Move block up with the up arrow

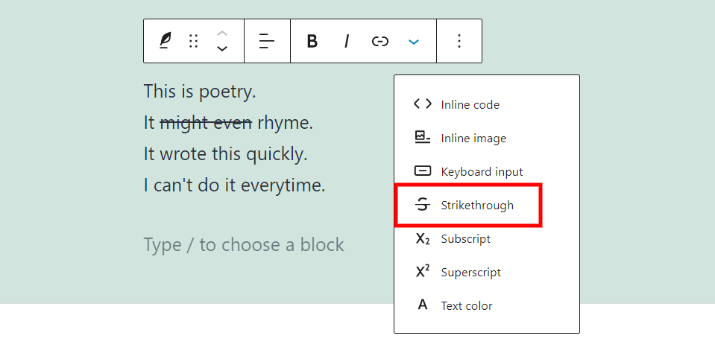click(x=222, y=34)
